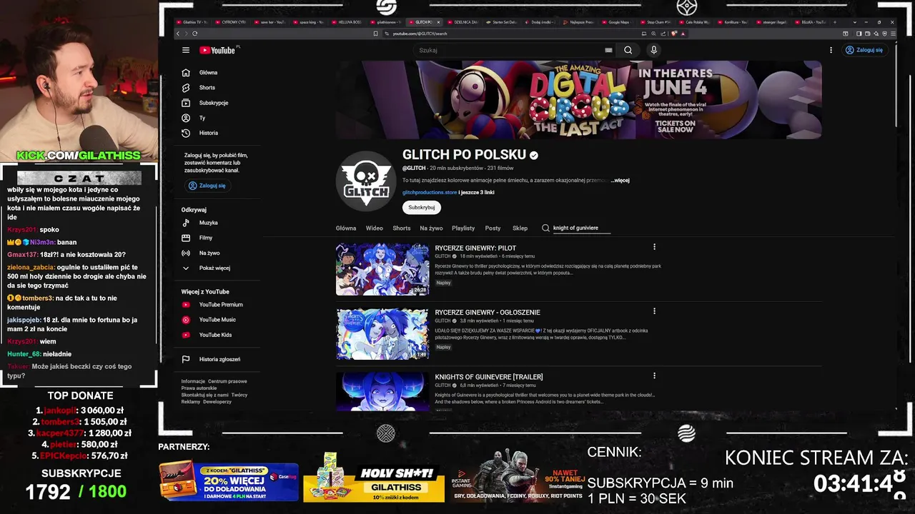915x514 pixels.
Task: Open Filmy under Odkrywaj
Action: point(217,238)
